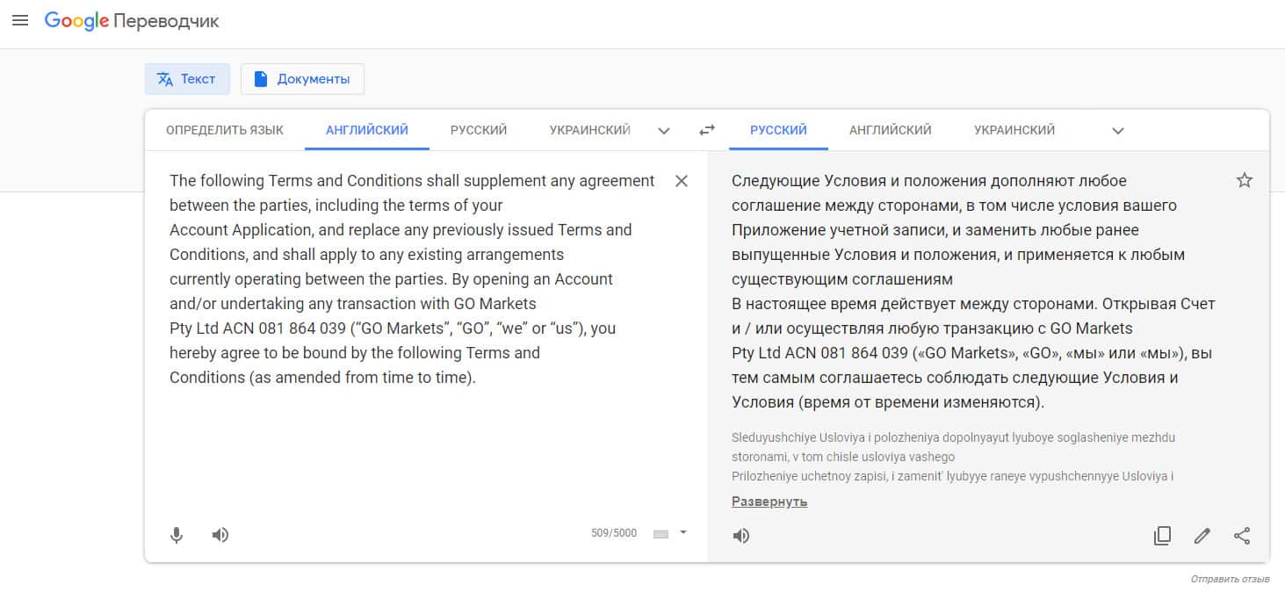
Task: Start voice input with the microphone
Action: pyautogui.click(x=177, y=535)
